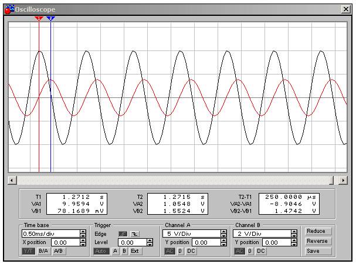Select Y/T display mode
Image resolution: width=356 pixels, height=264 pixels.
point(29,251)
